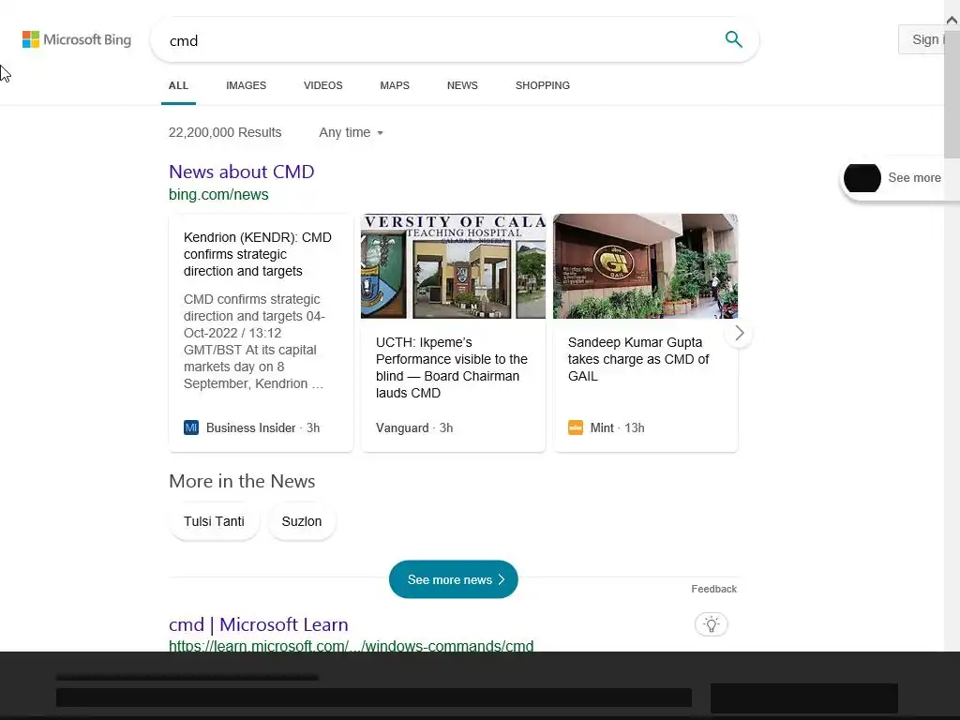Open the News about CMD heading link
The width and height of the screenshot is (960, 720).
tap(241, 172)
